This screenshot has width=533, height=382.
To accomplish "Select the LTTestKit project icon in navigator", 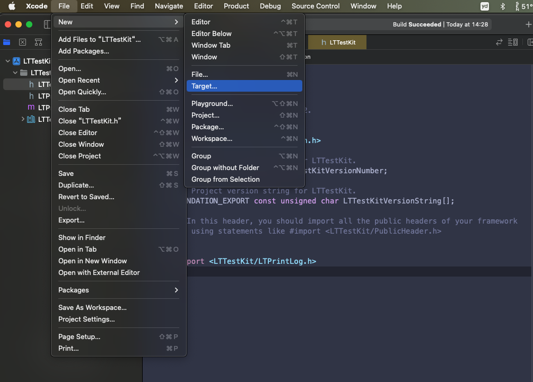I will click(x=16, y=61).
